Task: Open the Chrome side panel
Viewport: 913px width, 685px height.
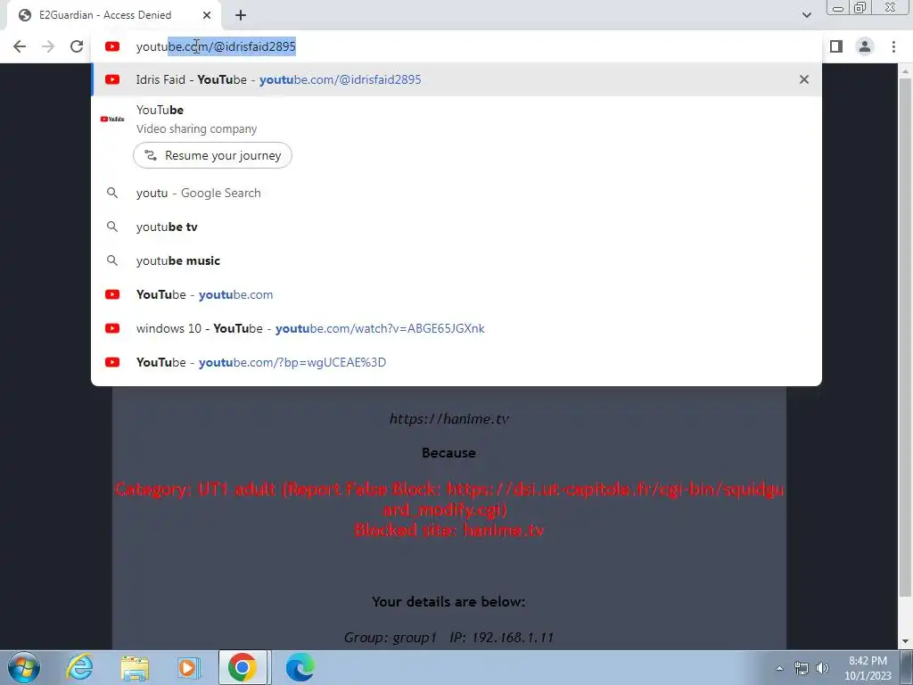Action: click(x=836, y=46)
